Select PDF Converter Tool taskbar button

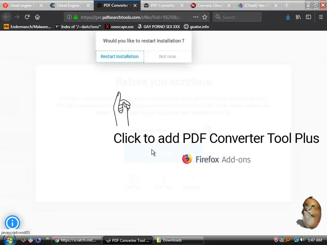tap(128, 240)
